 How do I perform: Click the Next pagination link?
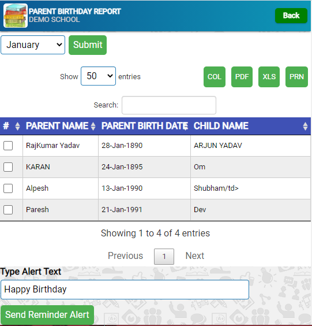tap(195, 255)
